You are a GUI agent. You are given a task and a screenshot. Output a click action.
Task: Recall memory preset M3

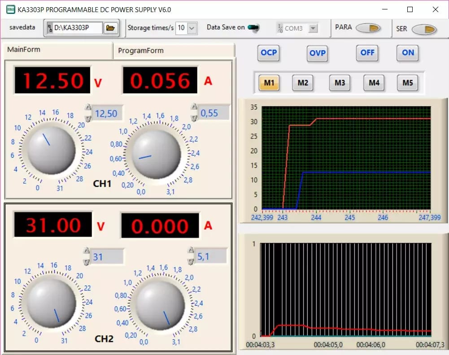340,83
